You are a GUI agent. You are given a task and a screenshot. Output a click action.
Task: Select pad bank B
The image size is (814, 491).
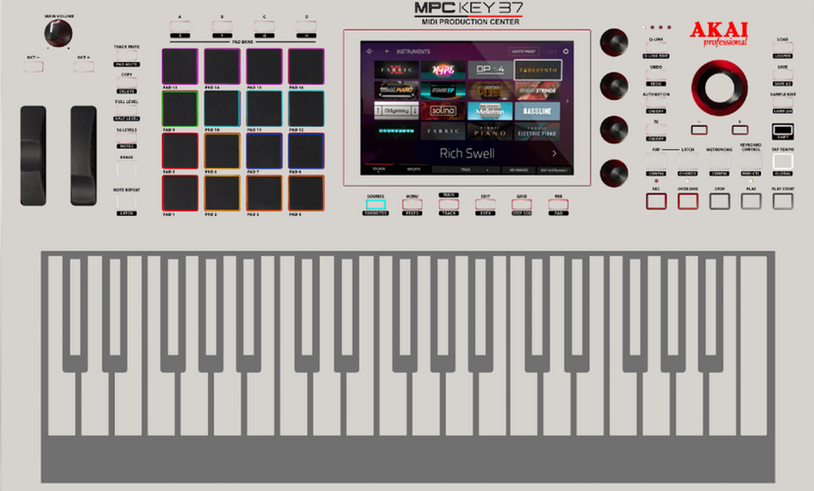(x=222, y=26)
